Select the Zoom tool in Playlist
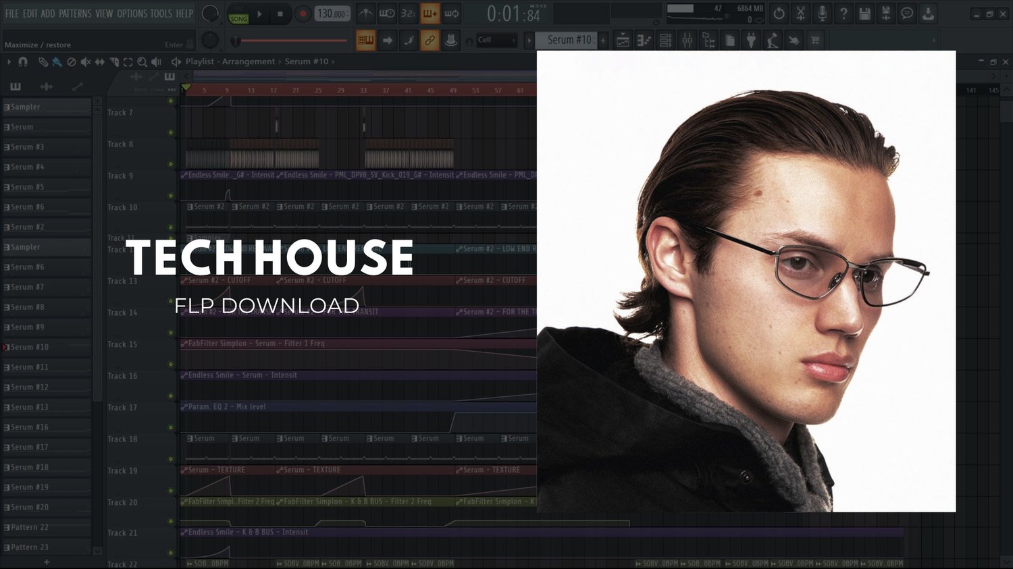 [x=142, y=62]
